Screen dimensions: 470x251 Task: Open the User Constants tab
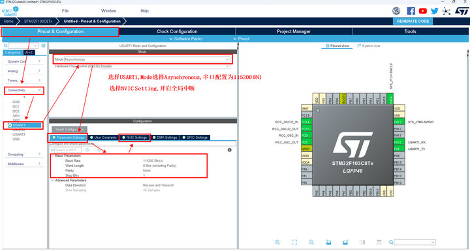103,138
